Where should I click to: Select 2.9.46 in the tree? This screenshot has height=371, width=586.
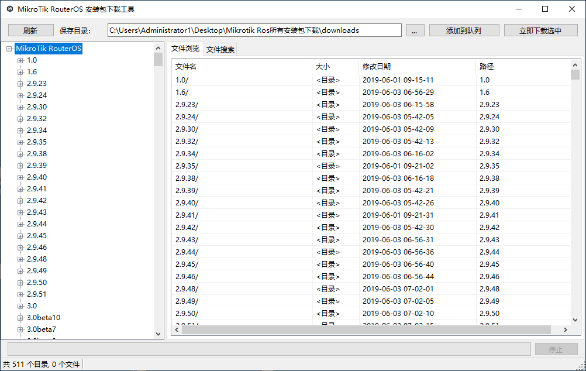point(37,247)
